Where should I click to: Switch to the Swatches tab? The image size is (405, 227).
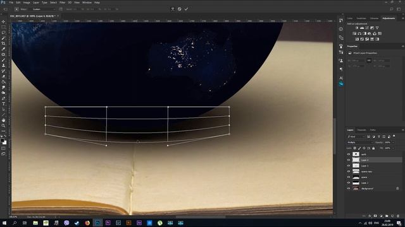click(x=361, y=18)
